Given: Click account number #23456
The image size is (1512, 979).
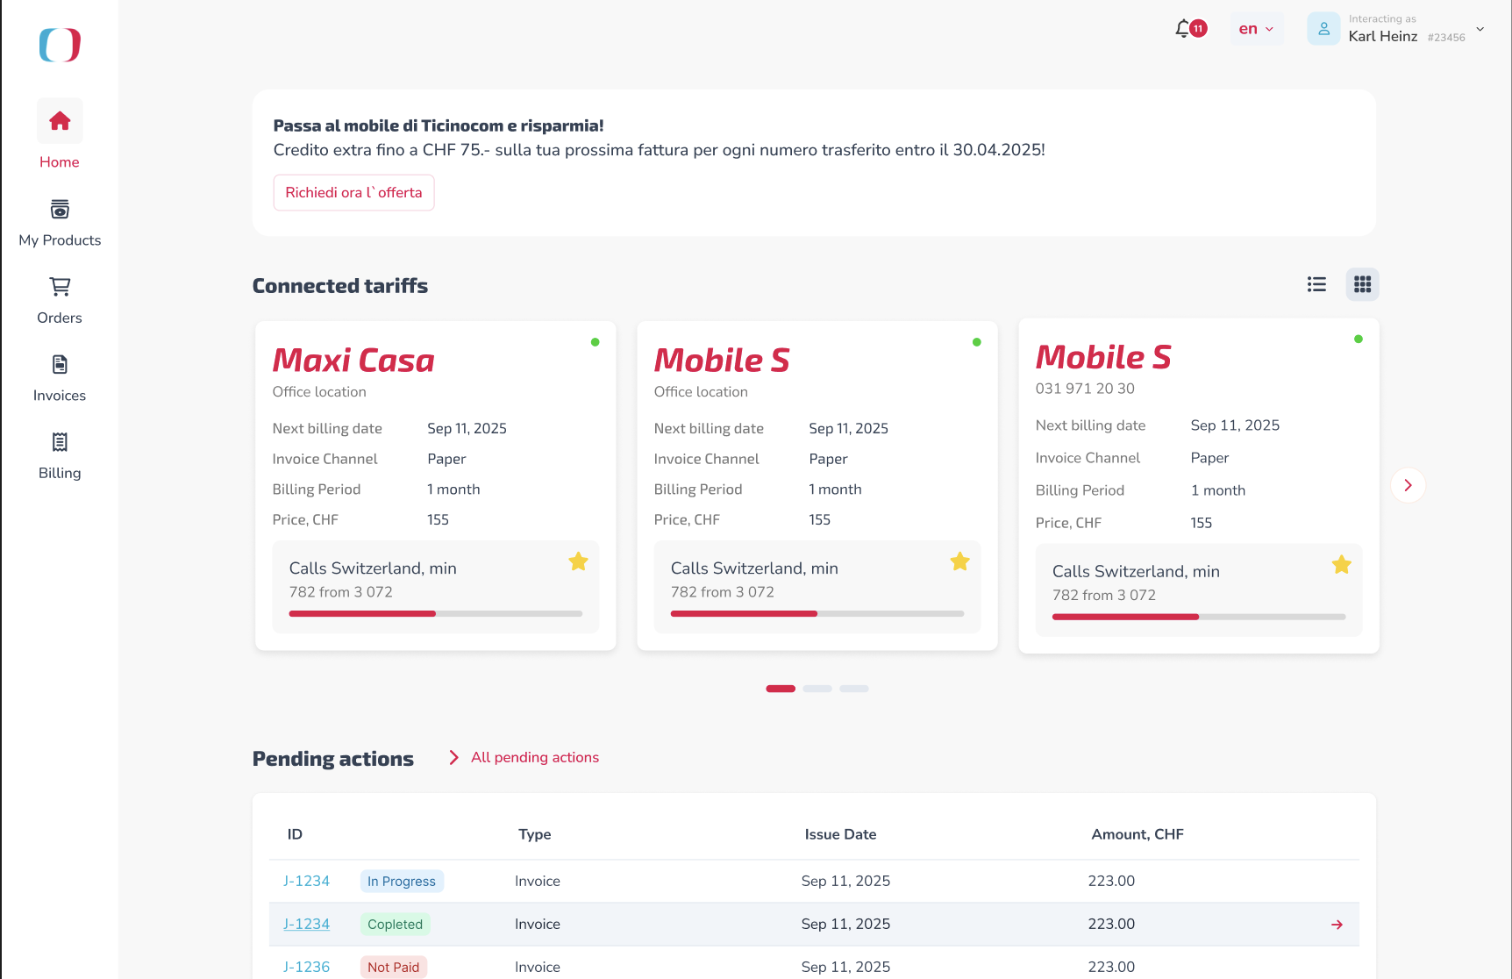Looking at the screenshot, I should 1446,38.
